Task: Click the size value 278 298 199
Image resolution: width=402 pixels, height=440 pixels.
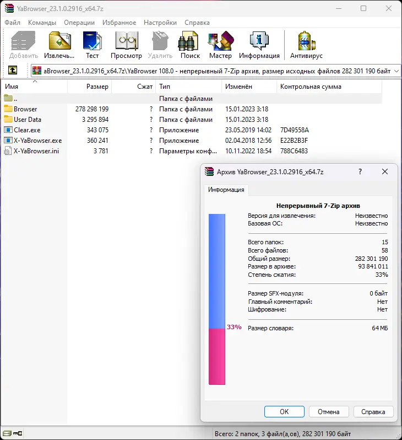Action: (x=92, y=109)
